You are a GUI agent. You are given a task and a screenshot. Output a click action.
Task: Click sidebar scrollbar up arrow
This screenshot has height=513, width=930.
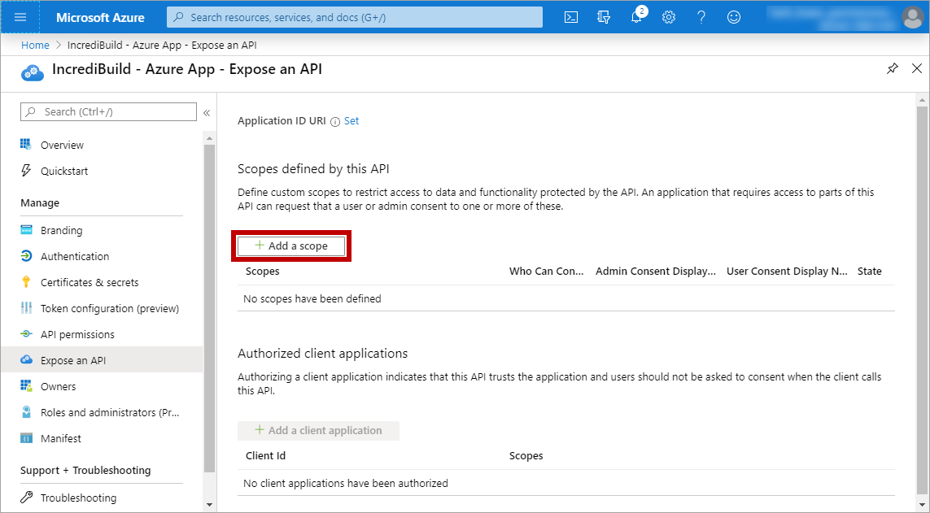[x=209, y=138]
